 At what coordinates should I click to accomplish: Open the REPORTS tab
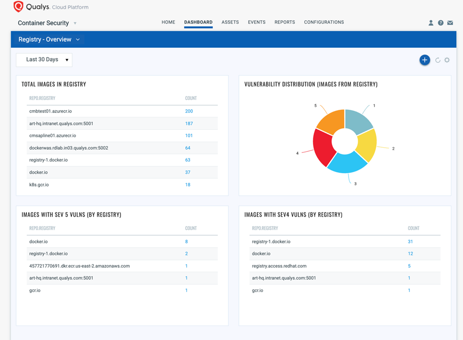pos(285,22)
